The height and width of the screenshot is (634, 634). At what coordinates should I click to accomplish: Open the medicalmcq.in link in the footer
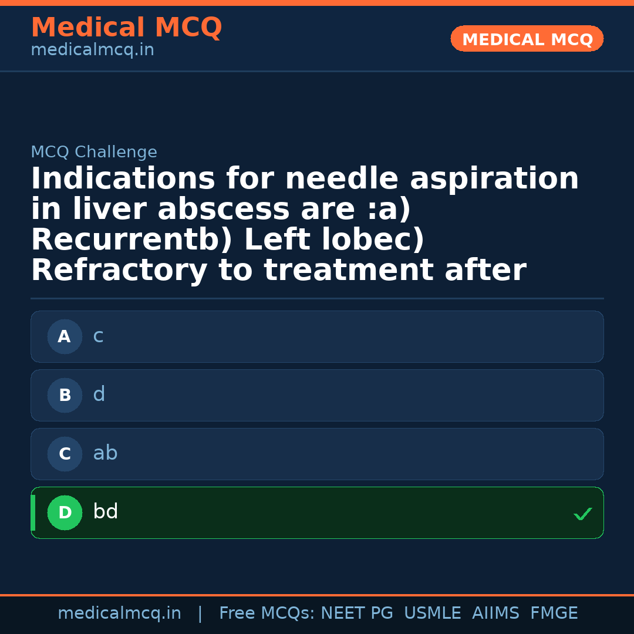tap(119, 613)
